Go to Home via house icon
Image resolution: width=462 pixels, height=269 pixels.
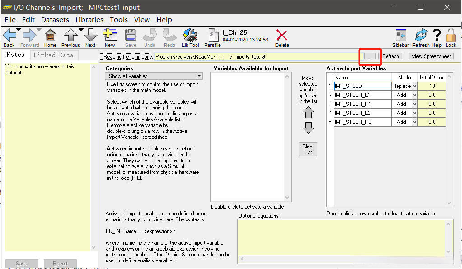point(50,36)
